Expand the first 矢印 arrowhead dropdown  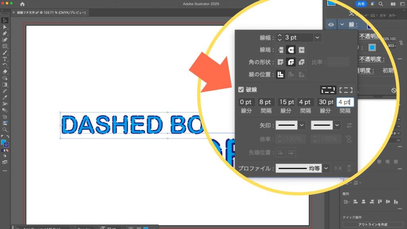tap(302, 125)
